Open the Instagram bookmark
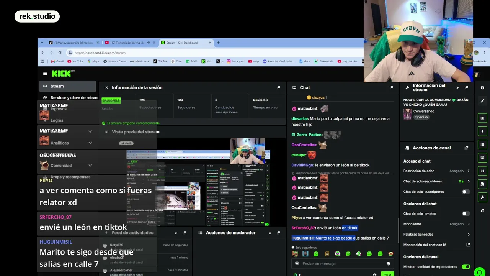The image size is (490, 276). [235, 61]
